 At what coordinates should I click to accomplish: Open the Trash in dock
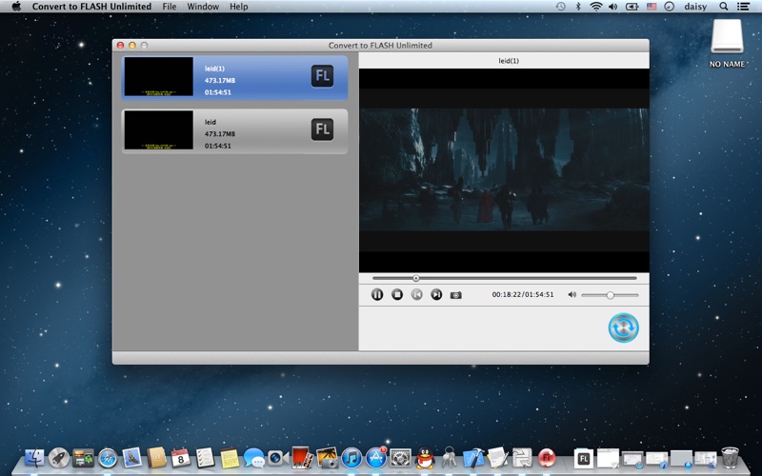click(730, 458)
